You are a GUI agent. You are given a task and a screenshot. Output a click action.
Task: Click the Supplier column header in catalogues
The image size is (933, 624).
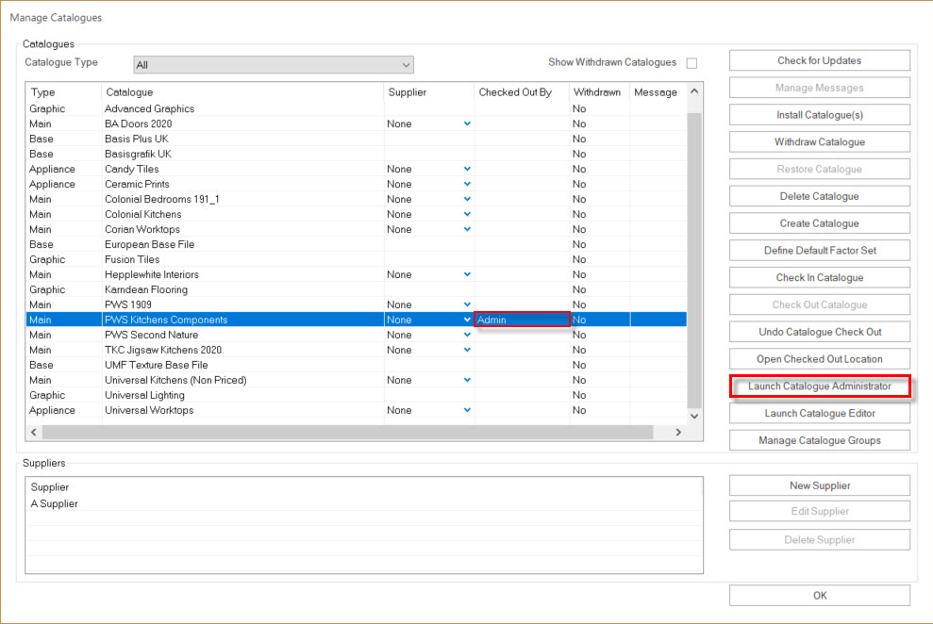pos(429,92)
